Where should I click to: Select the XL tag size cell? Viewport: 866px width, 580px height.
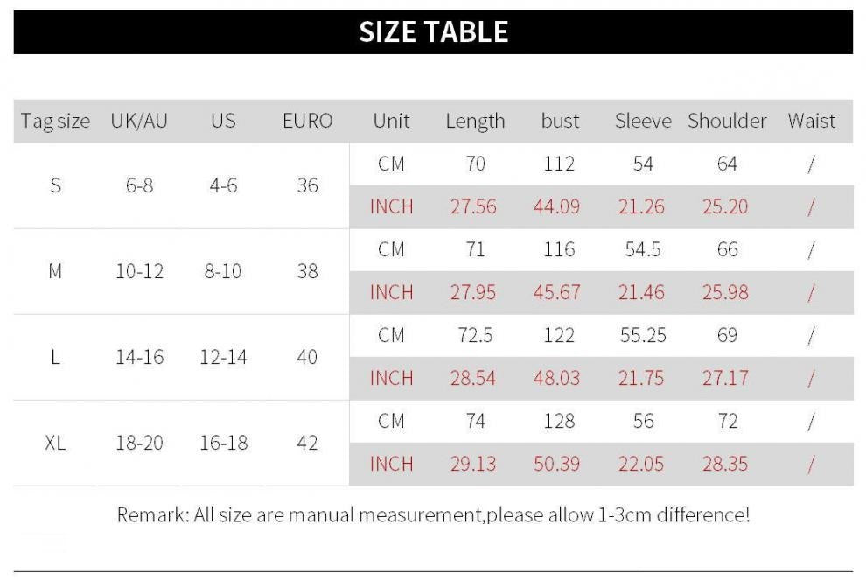pyautogui.click(x=55, y=443)
